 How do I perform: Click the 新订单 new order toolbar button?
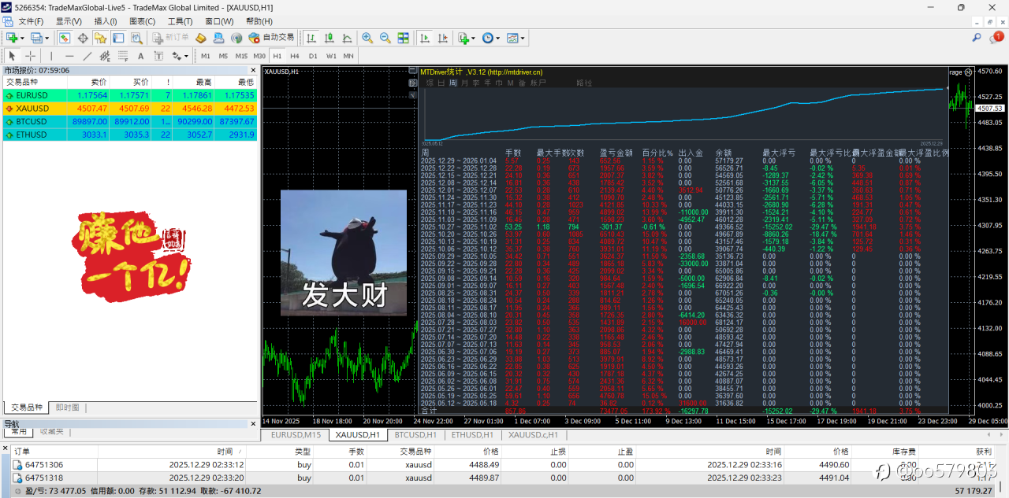pos(170,37)
